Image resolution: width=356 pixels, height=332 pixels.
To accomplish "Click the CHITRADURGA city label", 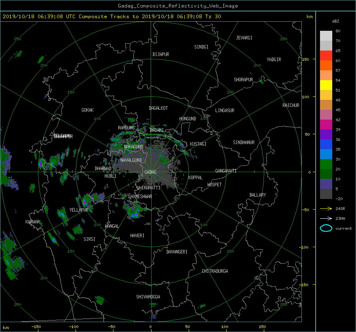I will 215,271.
